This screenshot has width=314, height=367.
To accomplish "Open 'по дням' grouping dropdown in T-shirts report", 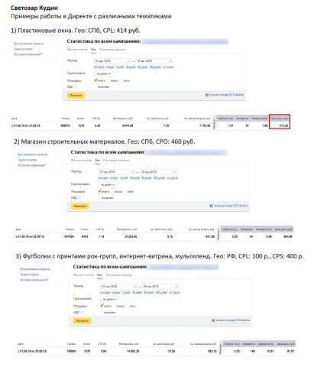I will [x=109, y=300].
